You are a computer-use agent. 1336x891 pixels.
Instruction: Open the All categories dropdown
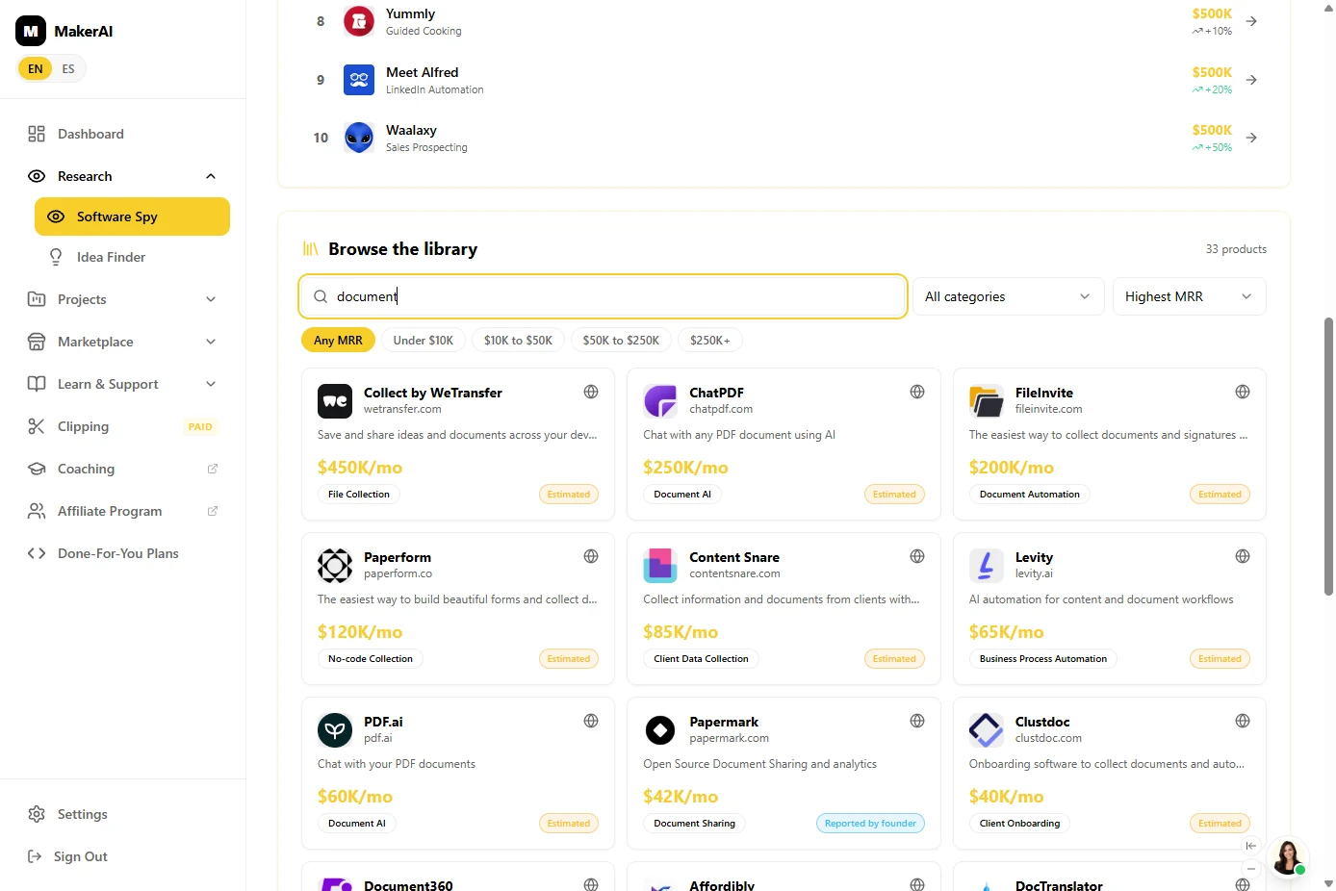pyautogui.click(x=1008, y=296)
